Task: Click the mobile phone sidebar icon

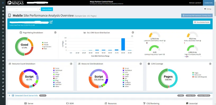Action: 3,43
